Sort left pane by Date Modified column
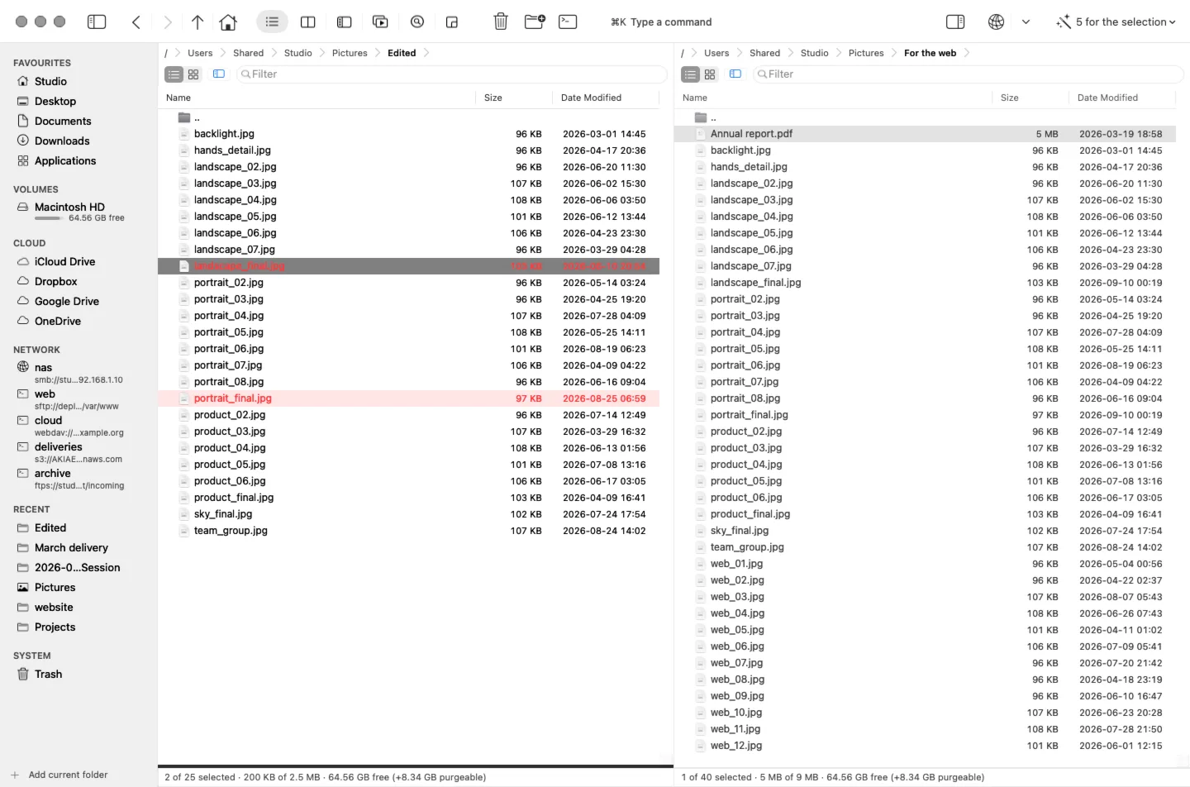The width and height of the screenshot is (1190, 787). pos(591,98)
